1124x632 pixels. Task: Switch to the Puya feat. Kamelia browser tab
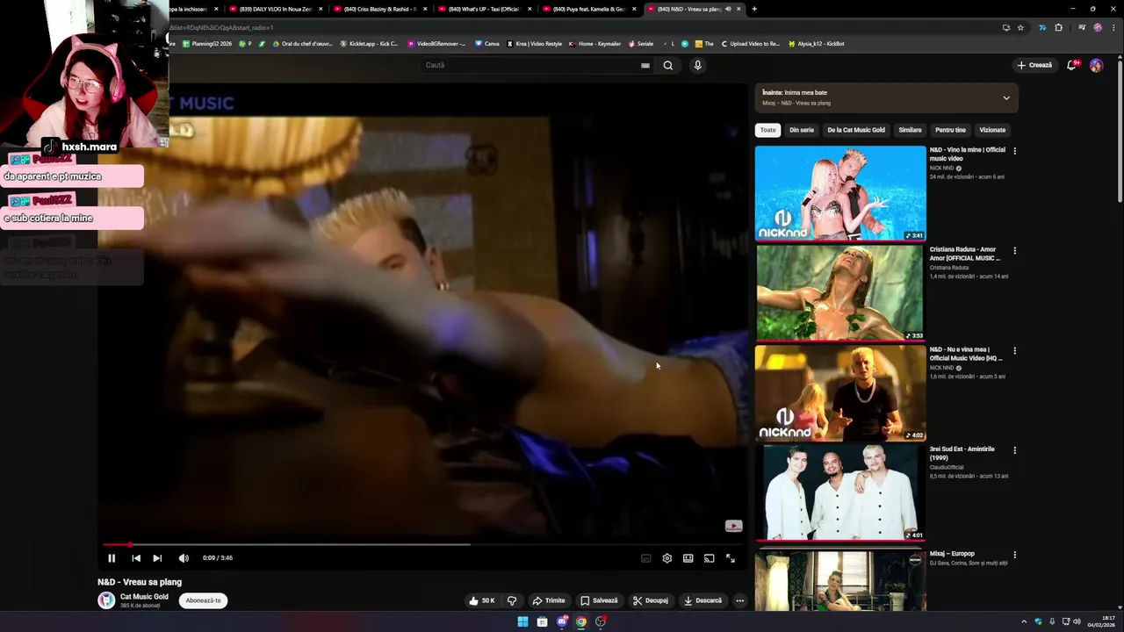click(588, 9)
